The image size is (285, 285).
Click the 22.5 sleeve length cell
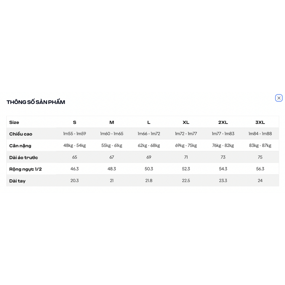click(x=186, y=180)
